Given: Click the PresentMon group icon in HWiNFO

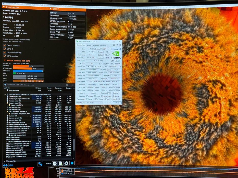Looking at the screenshot, I should [7, 161].
